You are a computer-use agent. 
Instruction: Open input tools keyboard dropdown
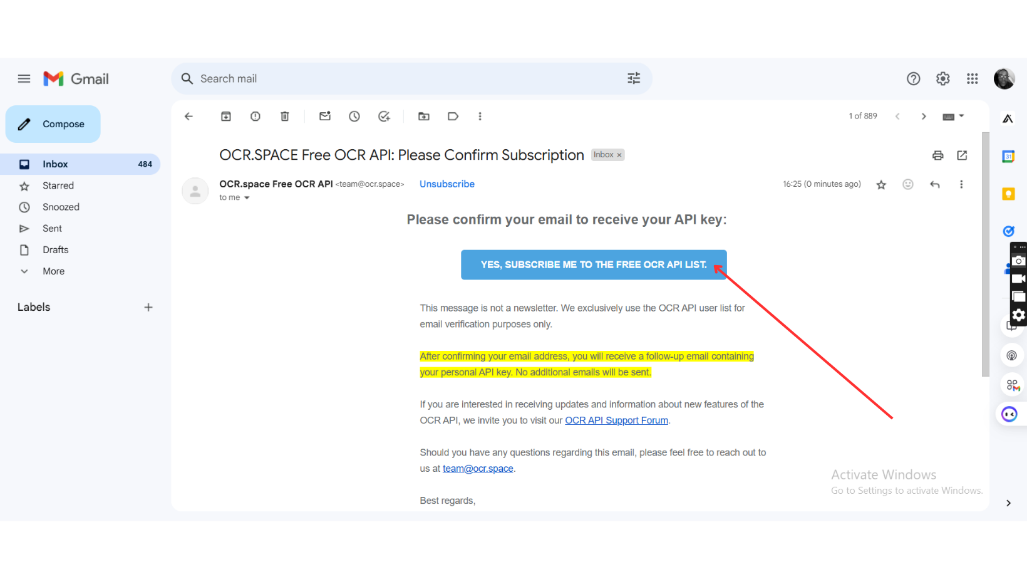pyautogui.click(x=953, y=116)
